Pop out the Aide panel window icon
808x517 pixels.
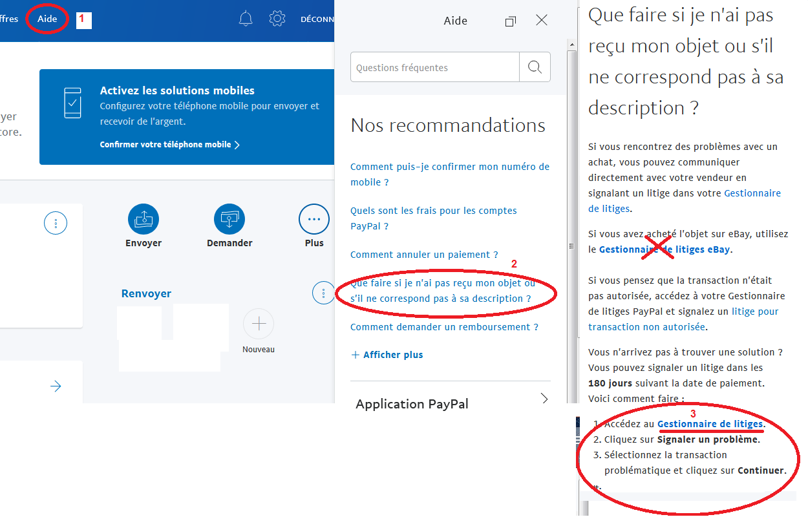(510, 21)
